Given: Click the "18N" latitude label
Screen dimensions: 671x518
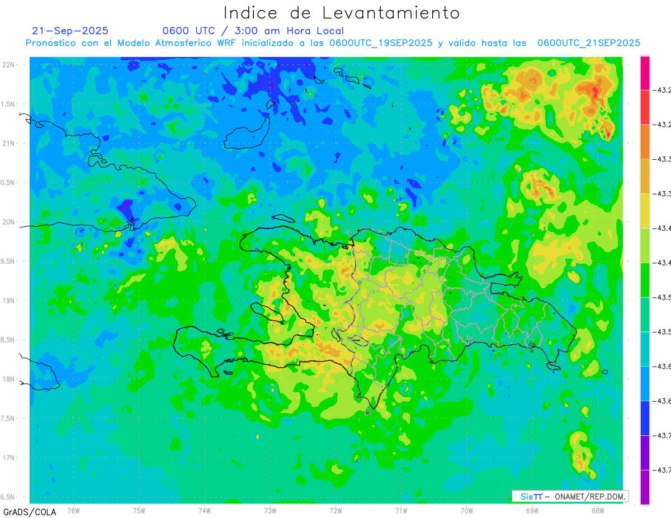Looking at the screenshot, I should click(8, 379).
